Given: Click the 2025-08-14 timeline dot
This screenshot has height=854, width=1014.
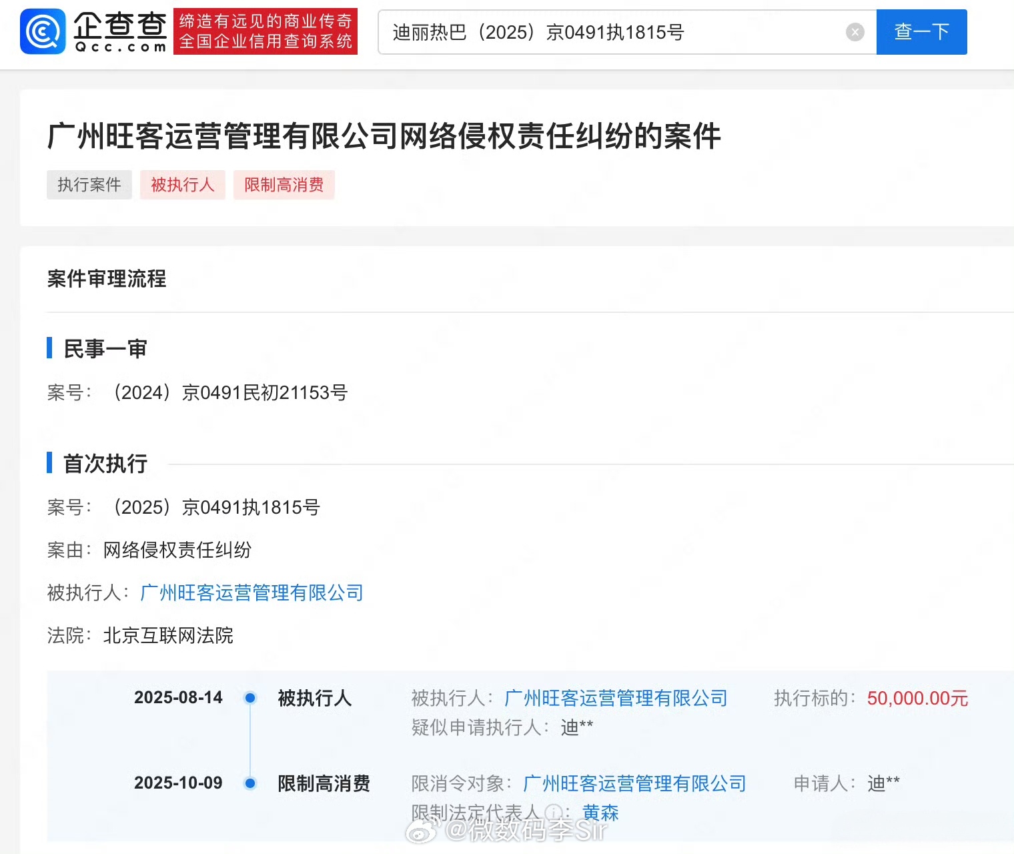Looking at the screenshot, I should 250,698.
